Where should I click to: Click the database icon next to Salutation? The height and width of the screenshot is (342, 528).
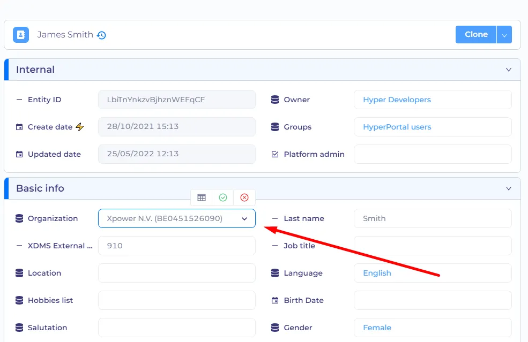[19, 328]
